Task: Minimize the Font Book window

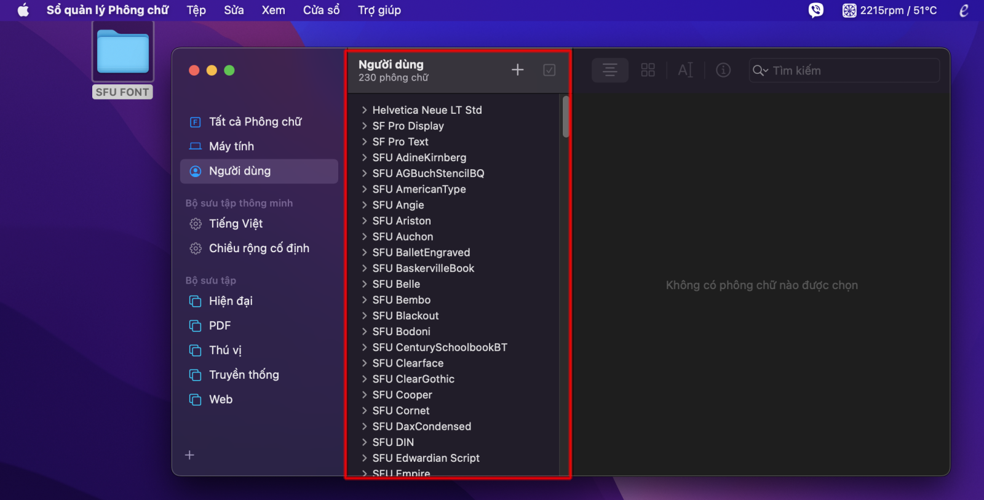Action: pos(212,70)
